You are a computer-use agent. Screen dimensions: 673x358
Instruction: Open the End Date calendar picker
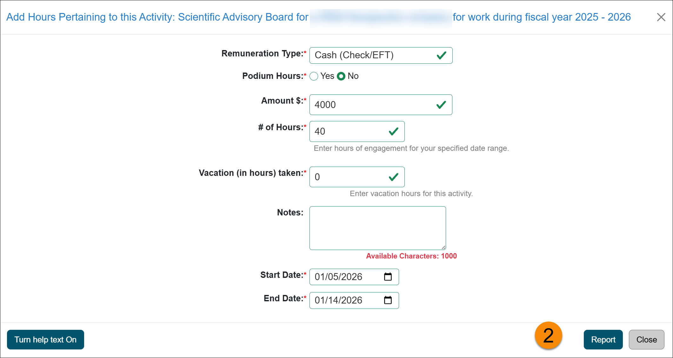click(388, 300)
